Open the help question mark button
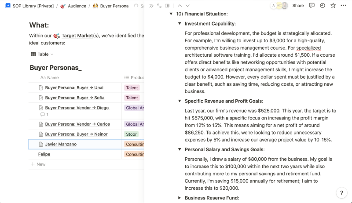 click(341, 193)
